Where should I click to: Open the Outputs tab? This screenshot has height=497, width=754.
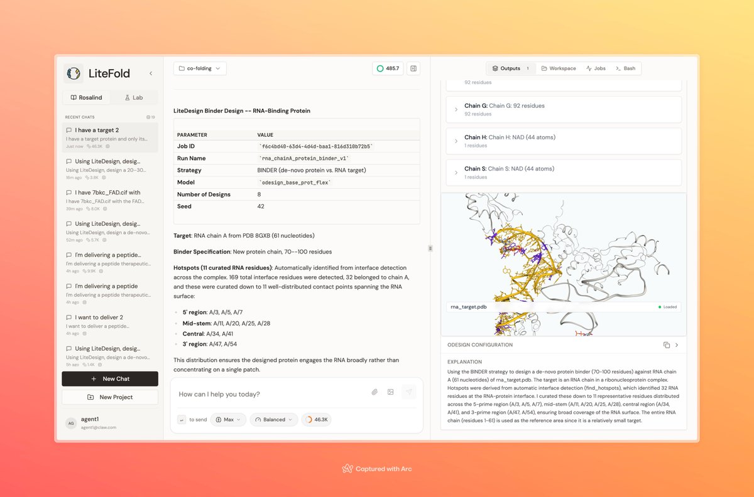(x=510, y=68)
